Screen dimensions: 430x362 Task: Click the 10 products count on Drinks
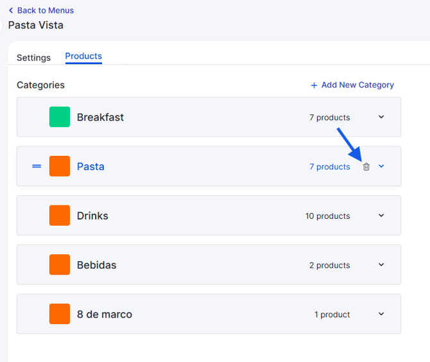(x=328, y=216)
